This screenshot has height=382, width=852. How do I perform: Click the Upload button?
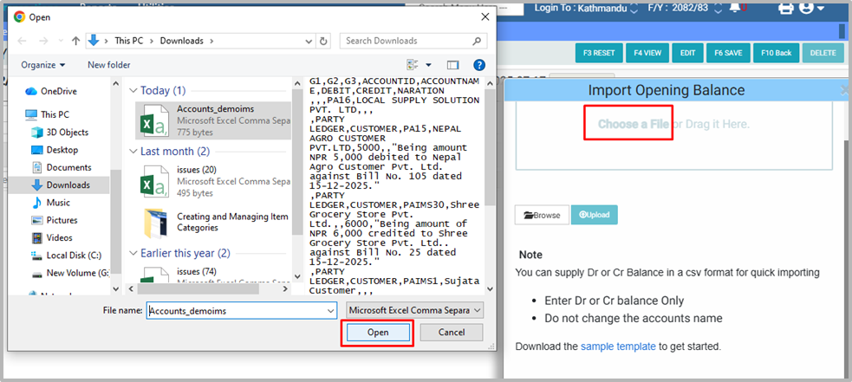[594, 215]
